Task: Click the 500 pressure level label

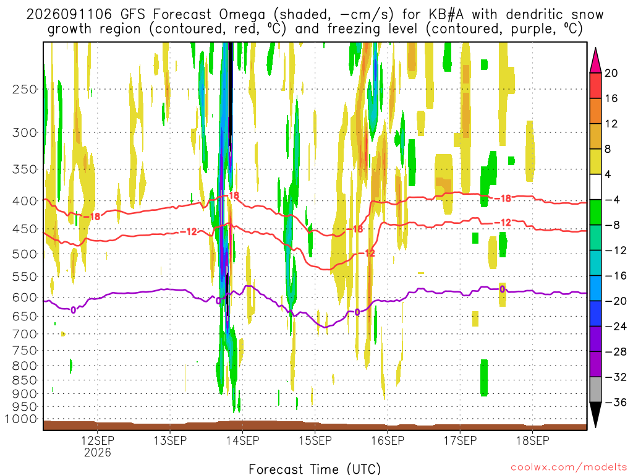Action: (25, 254)
